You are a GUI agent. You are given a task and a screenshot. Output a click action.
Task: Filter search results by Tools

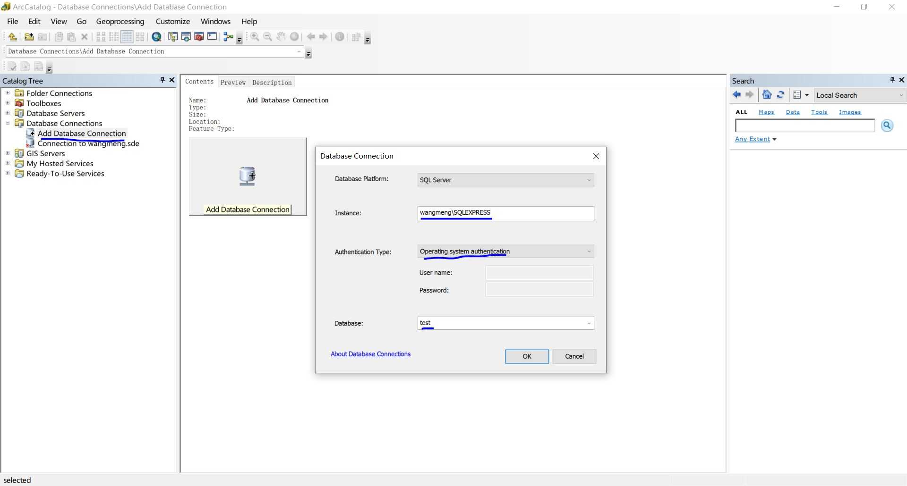(x=819, y=112)
